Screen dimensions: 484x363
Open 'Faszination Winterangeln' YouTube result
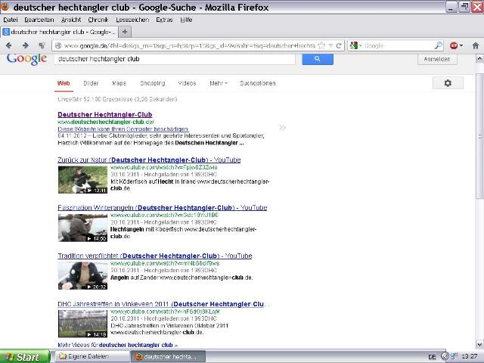[163, 208]
